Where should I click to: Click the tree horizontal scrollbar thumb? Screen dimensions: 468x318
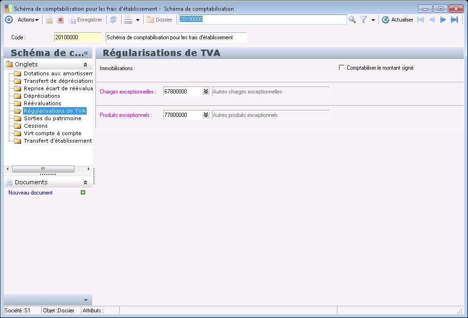click(43, 169)
